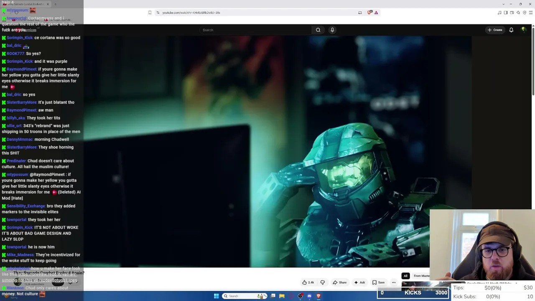Viewport: 535px width, 301px height.
Task: Expand the browser tab search chevron
Action: [x=503, y=4]
